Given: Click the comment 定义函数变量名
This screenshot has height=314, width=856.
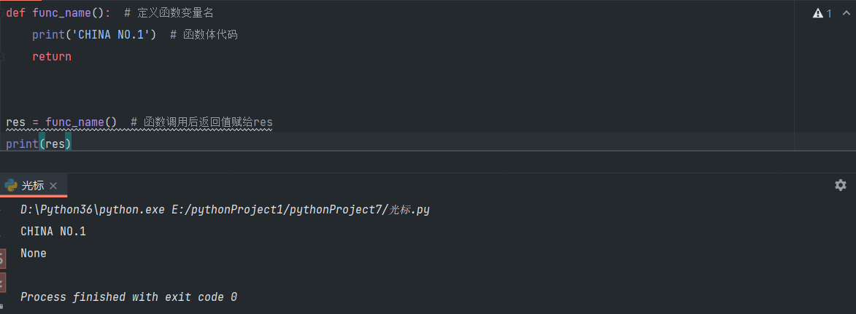Looking at the screenshot, I should tap(175, 13).
